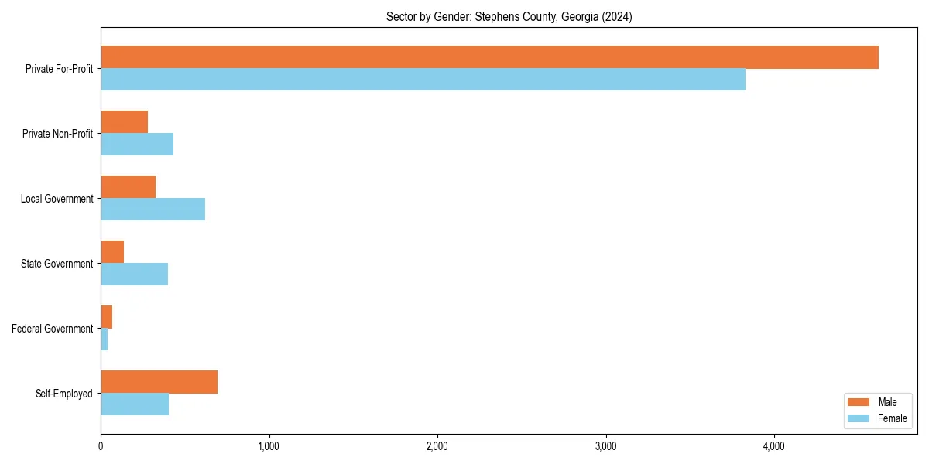The image size is (929, 464).
Task: Click the Federal Government male bar
Action: 106,316
